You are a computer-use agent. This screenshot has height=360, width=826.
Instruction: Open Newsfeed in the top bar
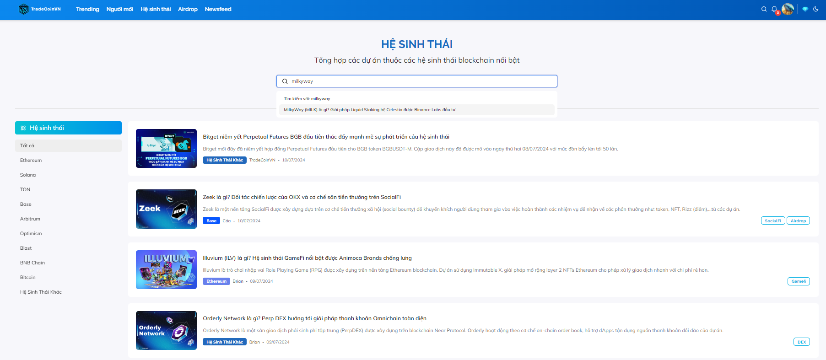218,9
